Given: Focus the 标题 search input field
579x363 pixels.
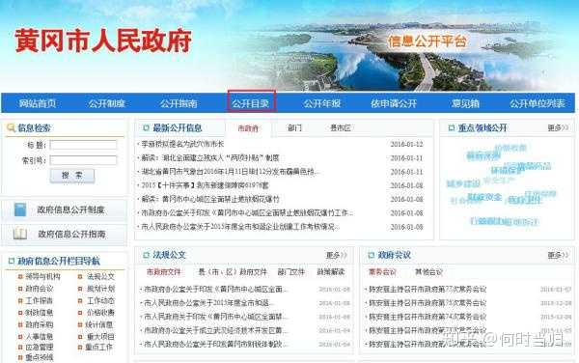Looking at the screenshot, I should click(83, 145).
